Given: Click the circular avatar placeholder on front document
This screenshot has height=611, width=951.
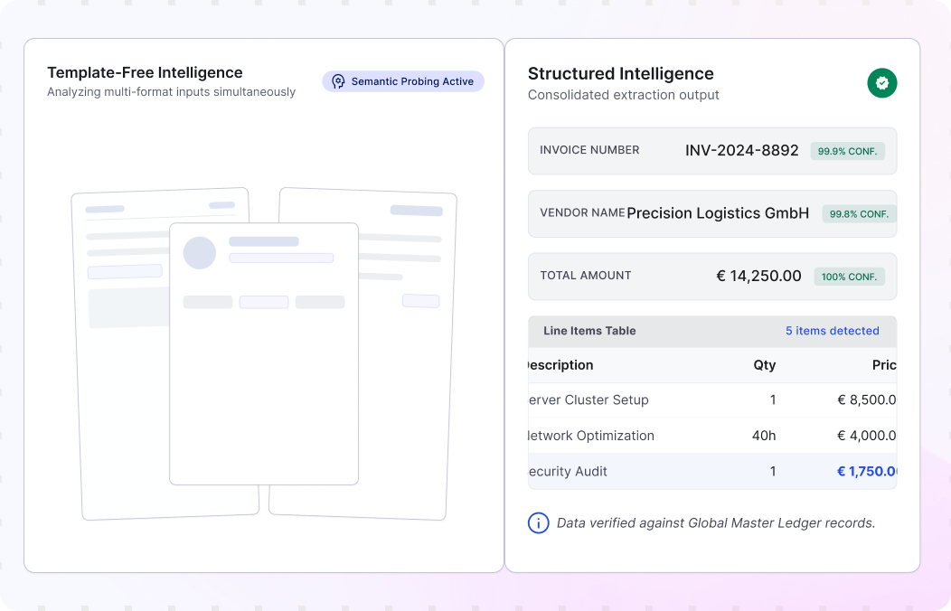Looking at the screenshot, I should [x=200, y=253].
